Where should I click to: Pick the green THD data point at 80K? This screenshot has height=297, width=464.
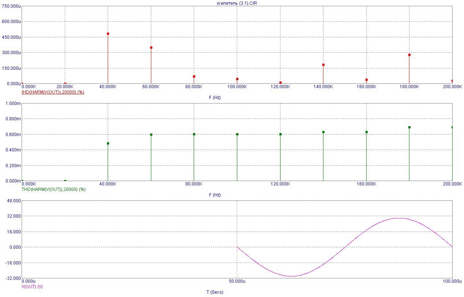click(x=194, y=134)
